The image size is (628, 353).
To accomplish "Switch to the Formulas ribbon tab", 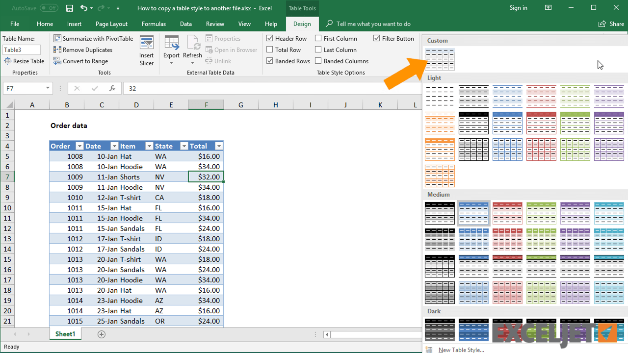I will tap(154, 24).
